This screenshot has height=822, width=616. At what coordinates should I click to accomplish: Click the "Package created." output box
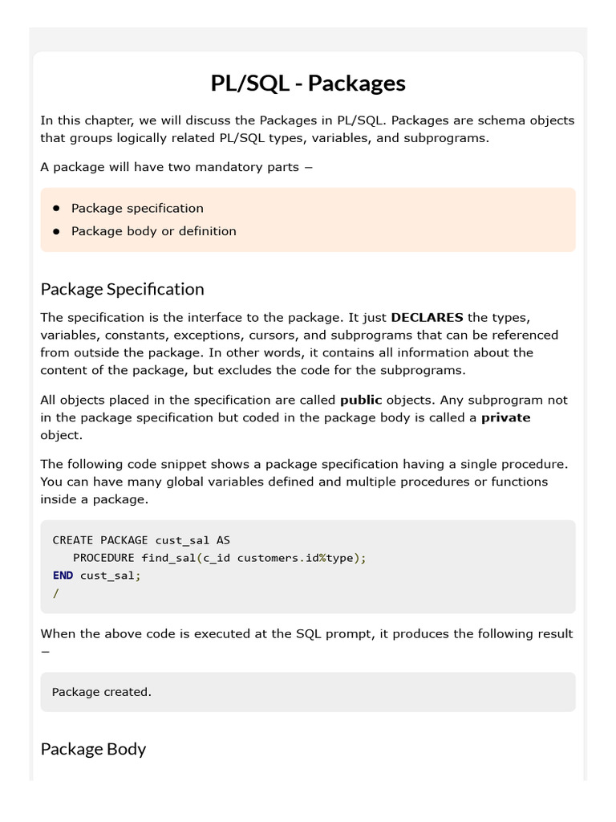click(308, 692)
